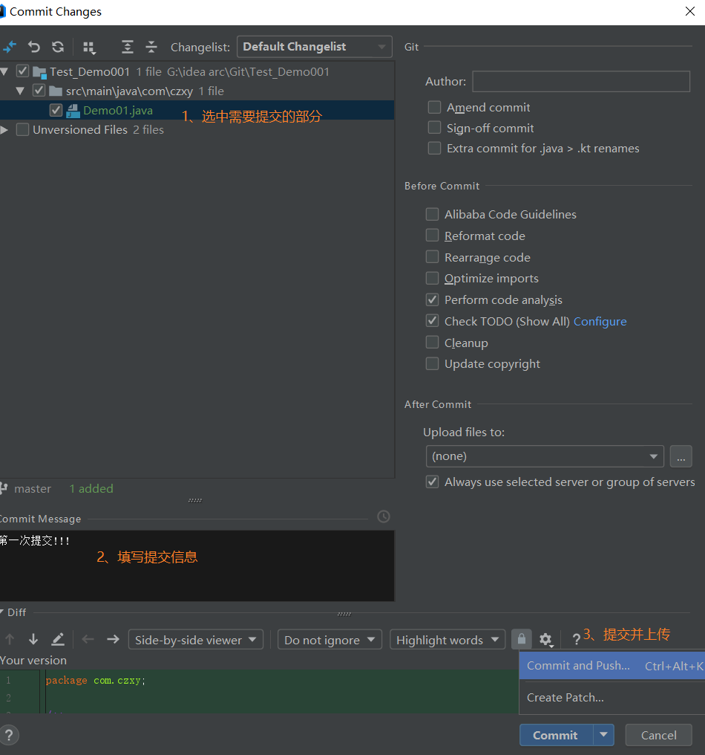
Task: Click the Collapse All icon
Action: 151,47
